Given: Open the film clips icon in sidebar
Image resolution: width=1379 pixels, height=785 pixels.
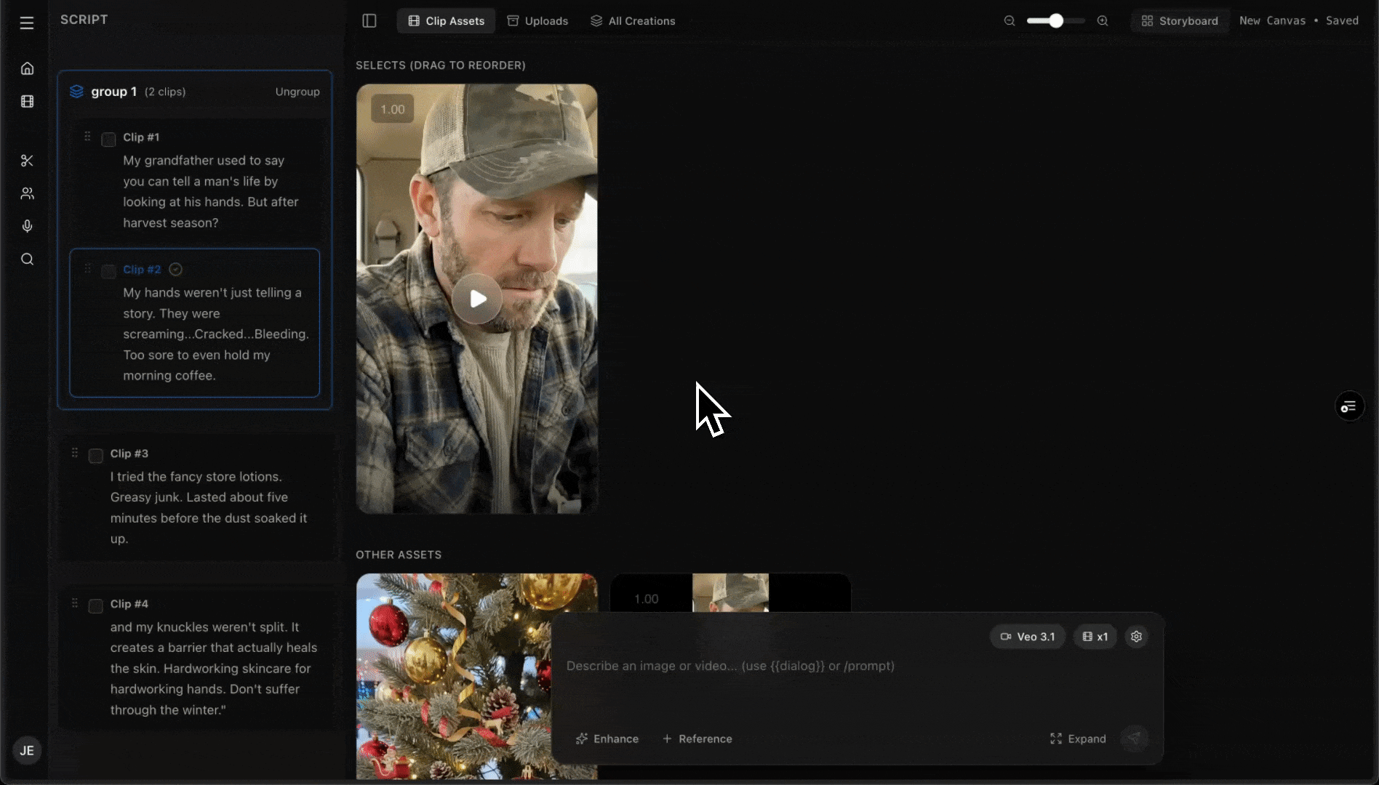Looking at the screenshot, I should tap(27, 102).
